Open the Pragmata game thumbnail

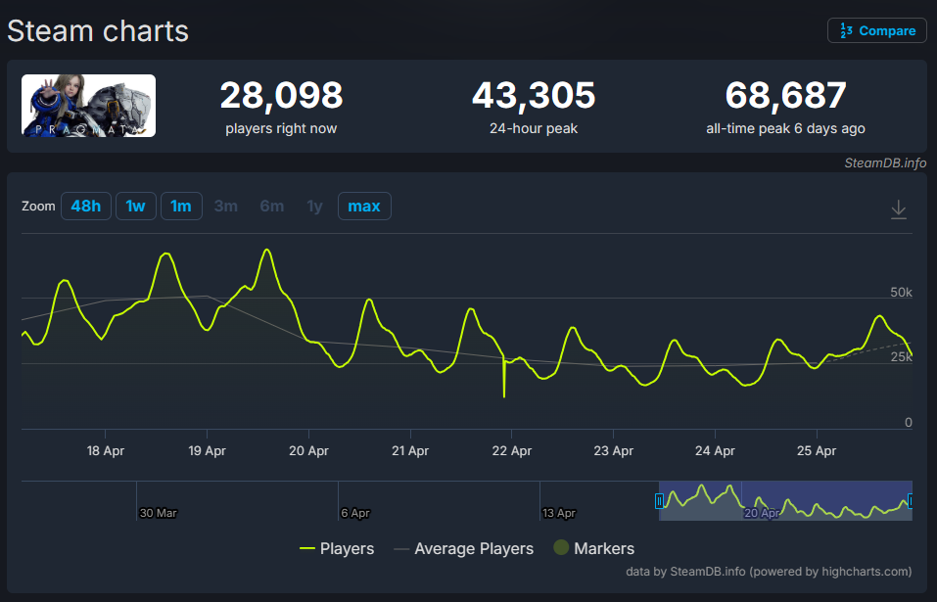[88, 106]
